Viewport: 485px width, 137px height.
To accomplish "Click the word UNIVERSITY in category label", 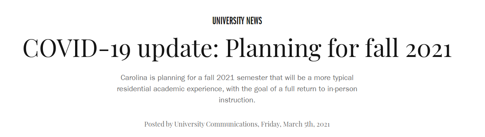I will click(227, 21).
